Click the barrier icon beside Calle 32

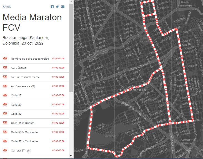point(5,114)
